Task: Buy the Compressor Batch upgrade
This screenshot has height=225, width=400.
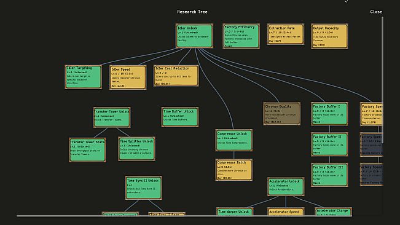Action: [233, 170]
